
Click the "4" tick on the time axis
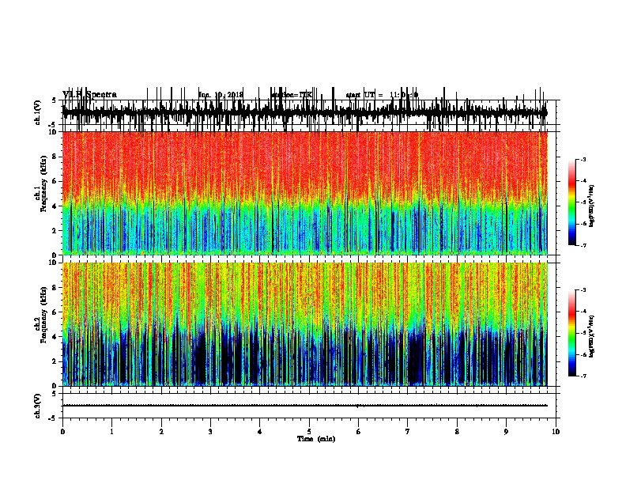click(x=260, y=432)
